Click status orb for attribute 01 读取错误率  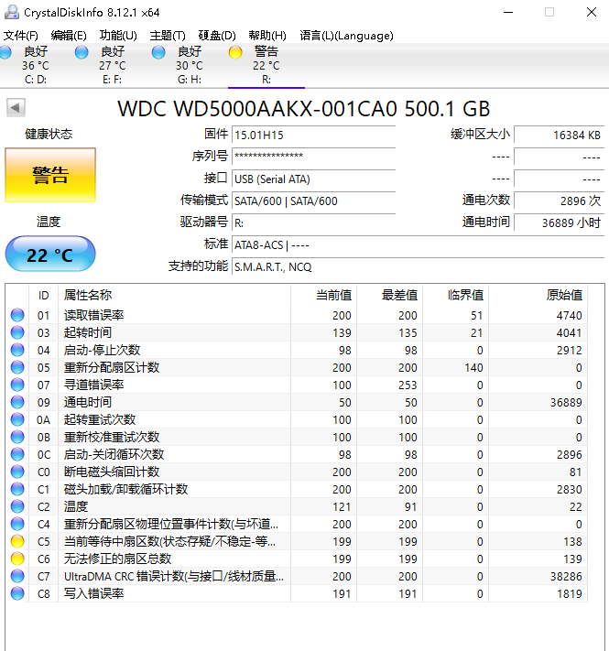[17, 315]
